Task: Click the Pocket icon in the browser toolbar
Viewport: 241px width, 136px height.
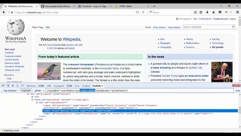Action: [220, 12]
